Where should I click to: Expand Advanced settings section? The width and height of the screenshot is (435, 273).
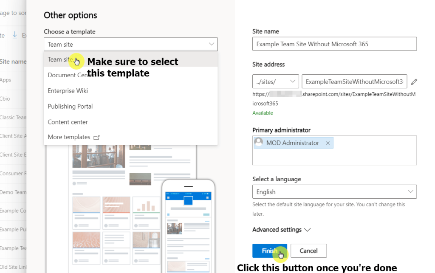coord(281,230)
